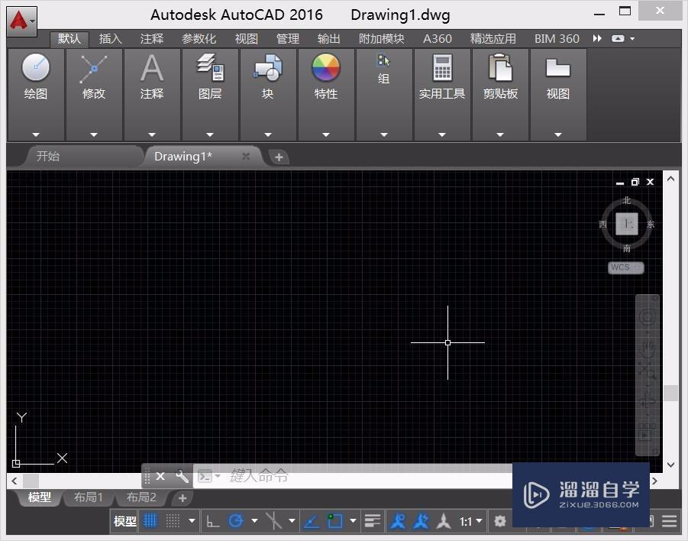Screen dimensions: 688x541
Task: Switch to the 插入 ribbon tab
Action: coord(110,39)
